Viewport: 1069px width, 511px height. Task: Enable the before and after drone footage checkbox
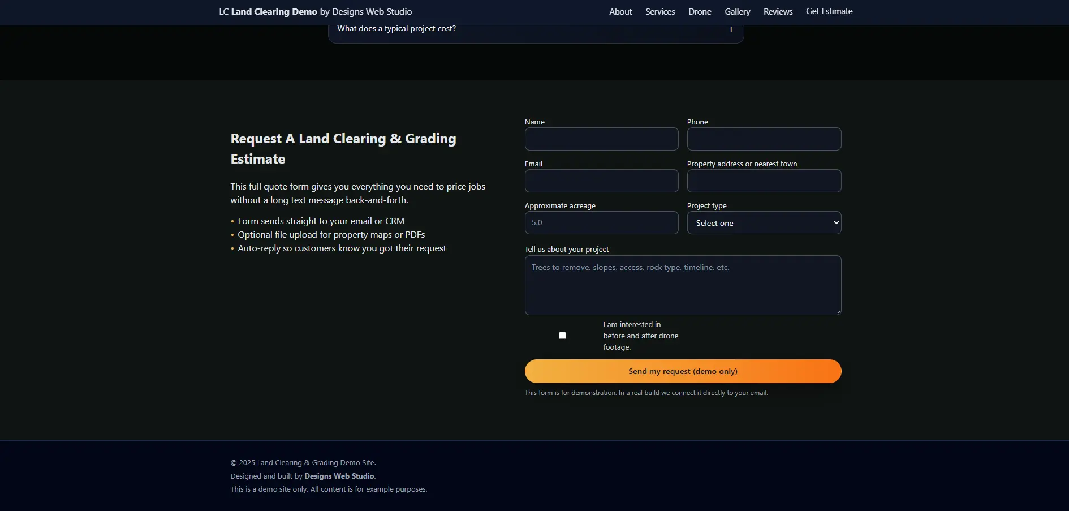pos(562,335)
